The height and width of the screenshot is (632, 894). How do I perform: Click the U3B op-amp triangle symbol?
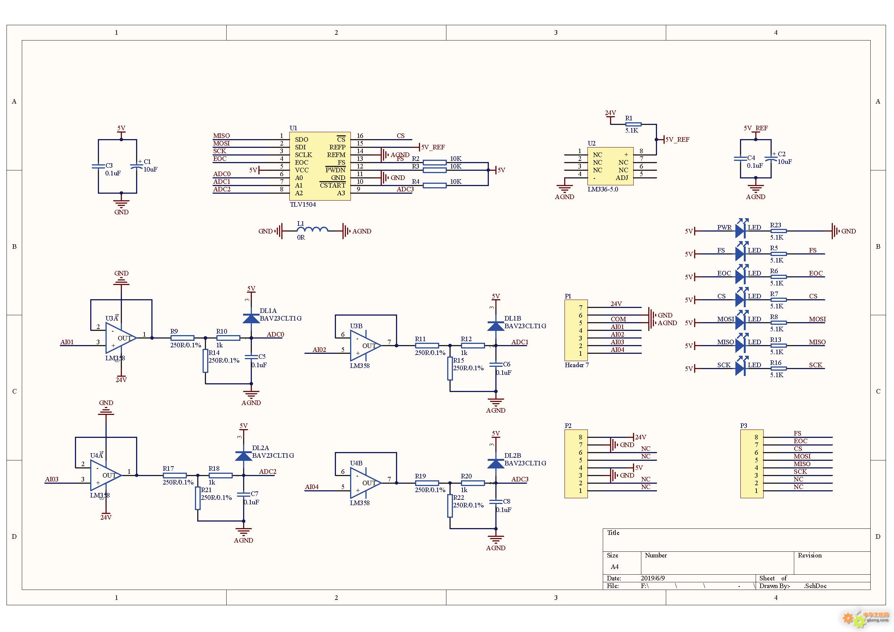366,345
